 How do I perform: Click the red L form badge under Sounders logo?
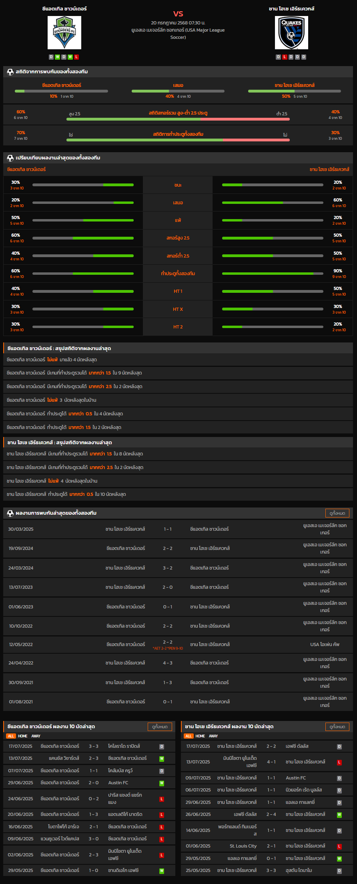tap(76, 57)
